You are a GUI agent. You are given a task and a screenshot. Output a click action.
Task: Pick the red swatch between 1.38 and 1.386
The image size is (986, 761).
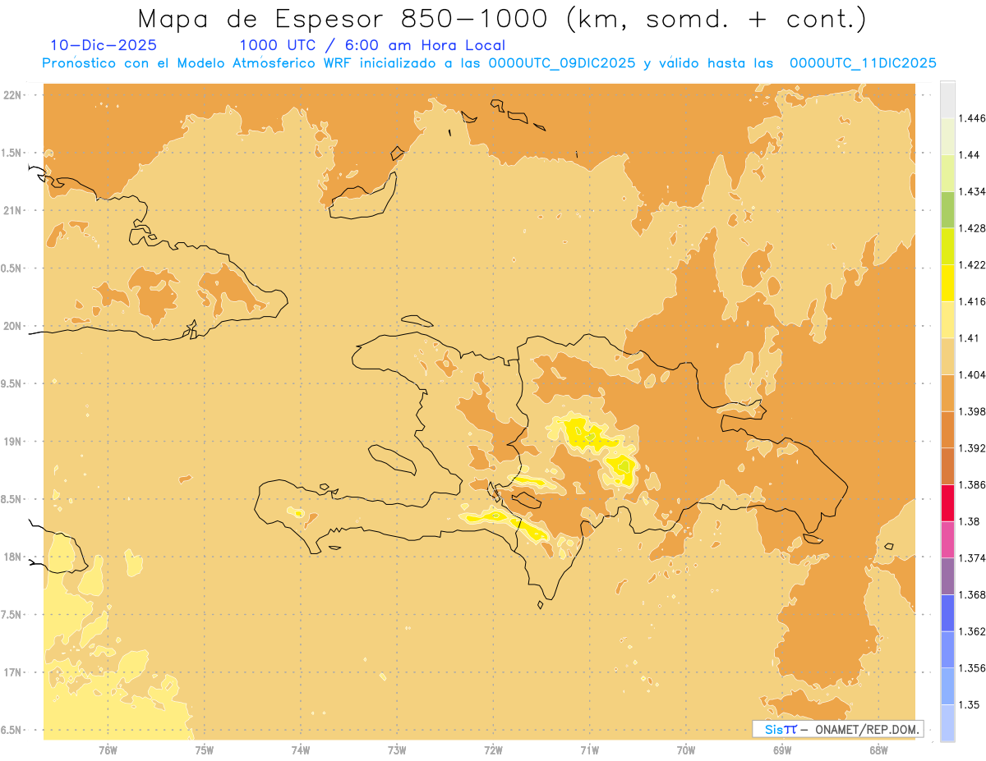click(947, 502)
